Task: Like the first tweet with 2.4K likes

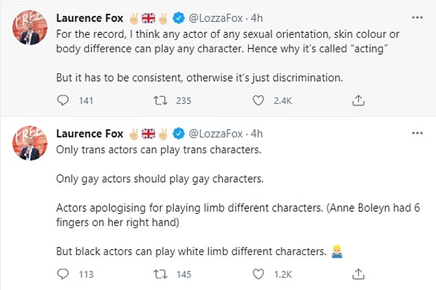Action: [x=259, y=100]
